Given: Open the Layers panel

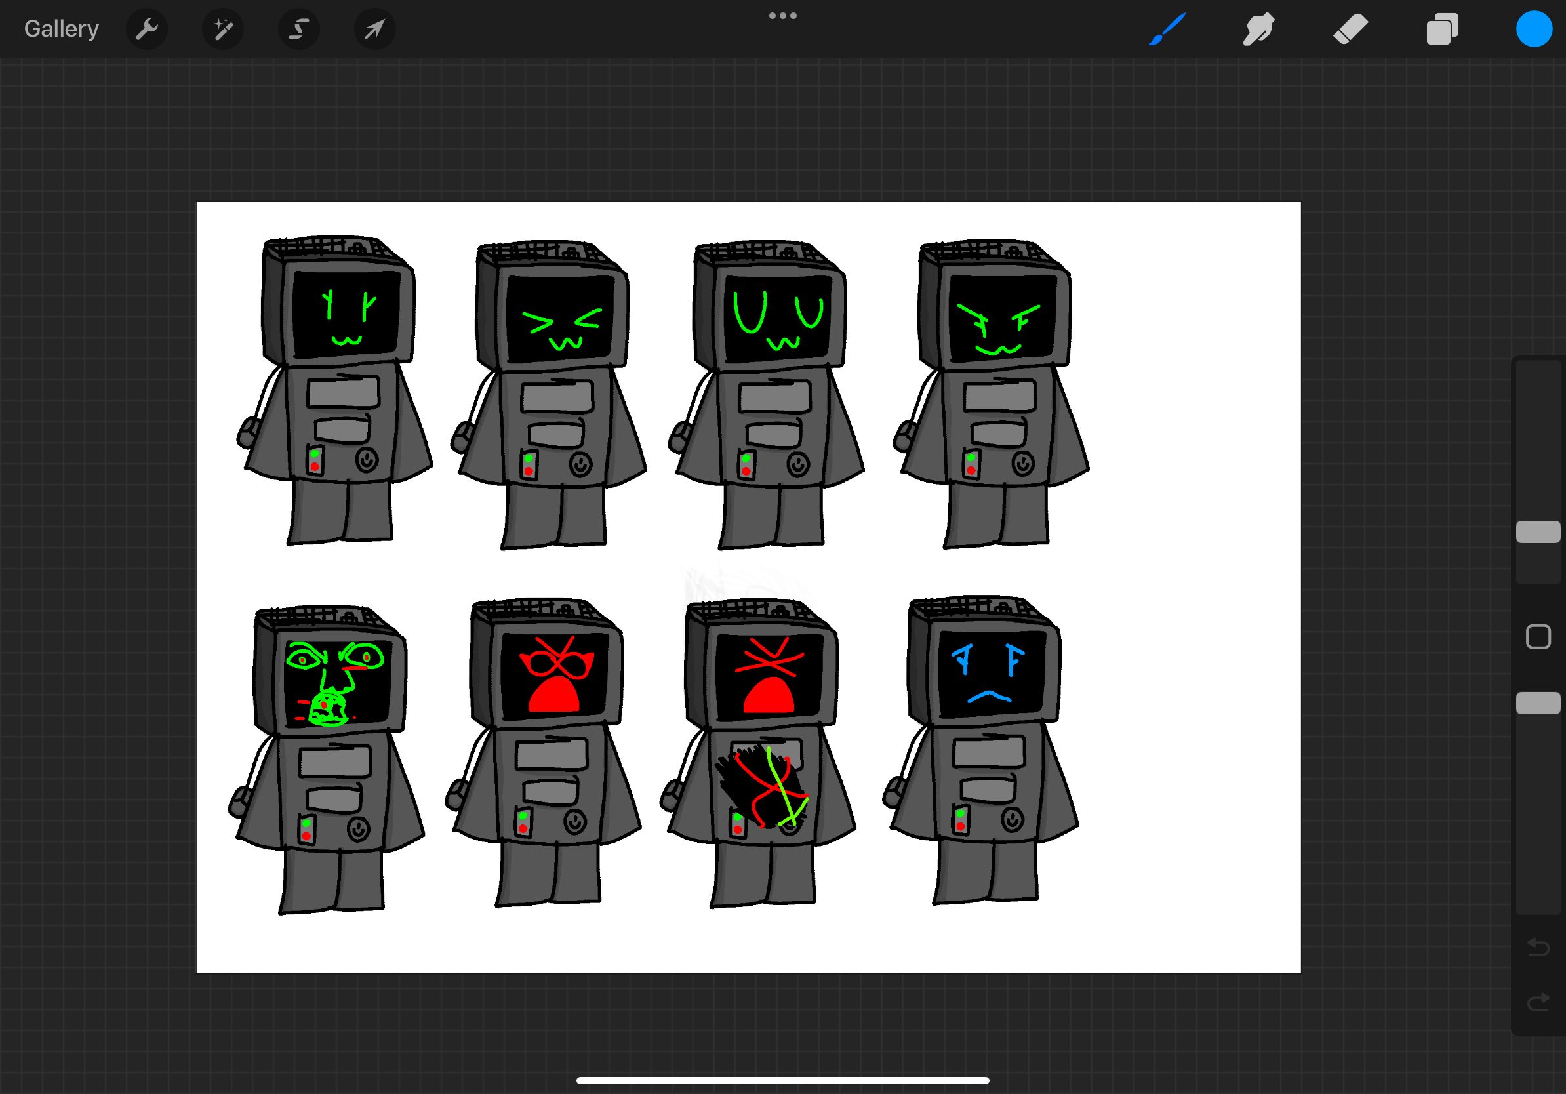Looking at the screenshot, I should [1442, 30].
